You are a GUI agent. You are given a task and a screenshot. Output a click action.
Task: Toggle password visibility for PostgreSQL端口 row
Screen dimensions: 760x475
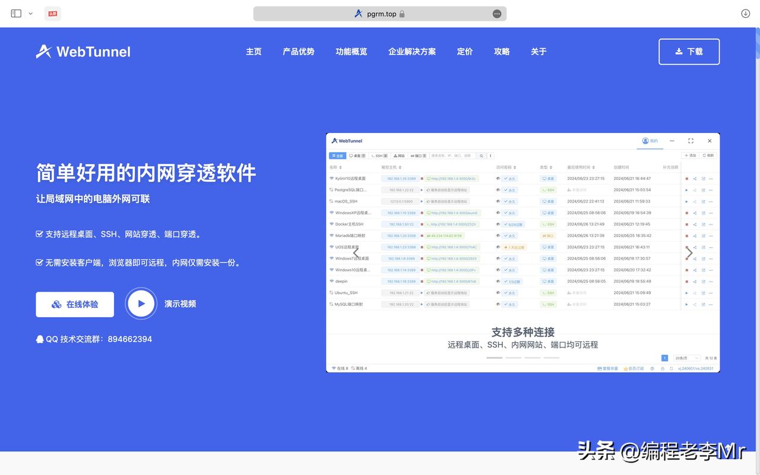[498, 190]
